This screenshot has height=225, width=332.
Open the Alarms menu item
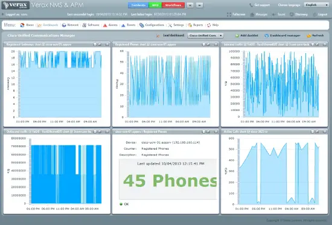(x=110, y=25)
